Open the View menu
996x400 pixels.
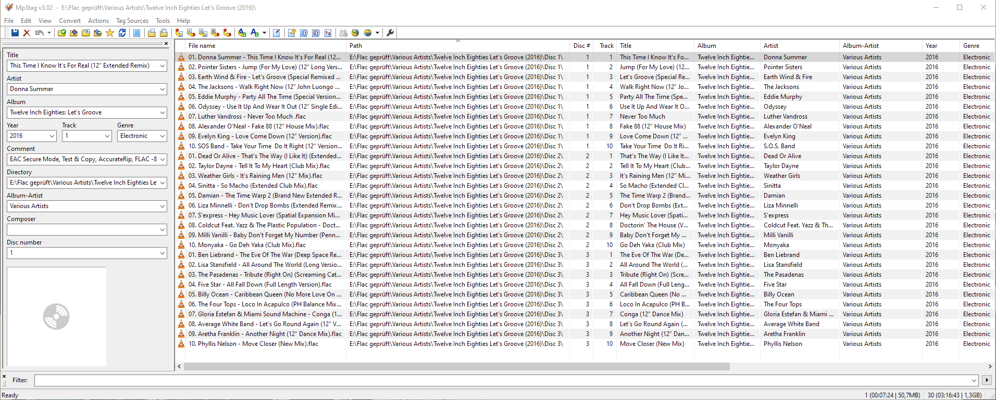(x=45, y=21)
